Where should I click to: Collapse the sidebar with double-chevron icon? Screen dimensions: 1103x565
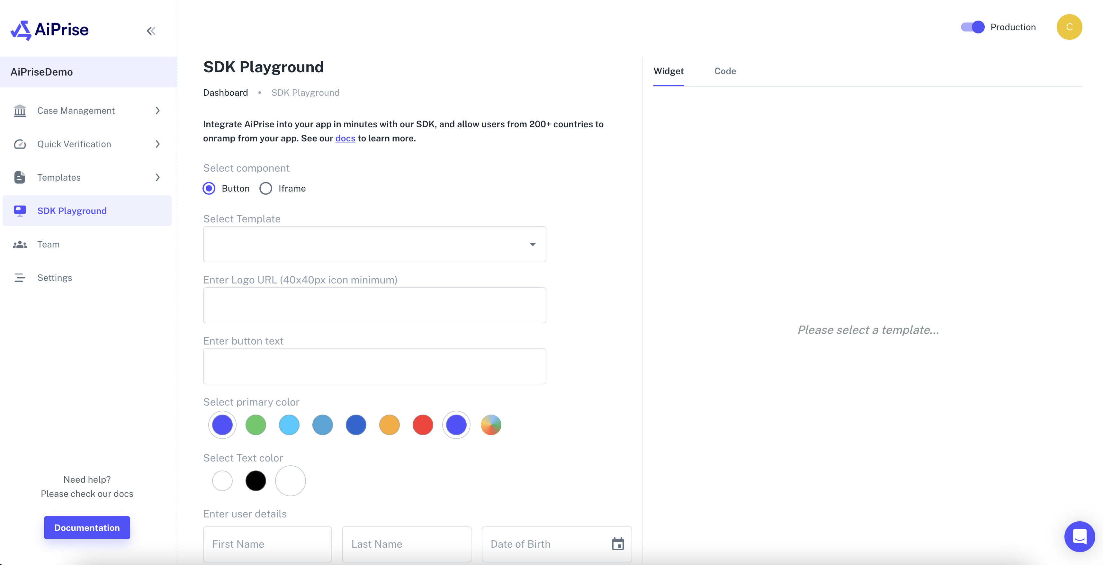coord(151,31)
